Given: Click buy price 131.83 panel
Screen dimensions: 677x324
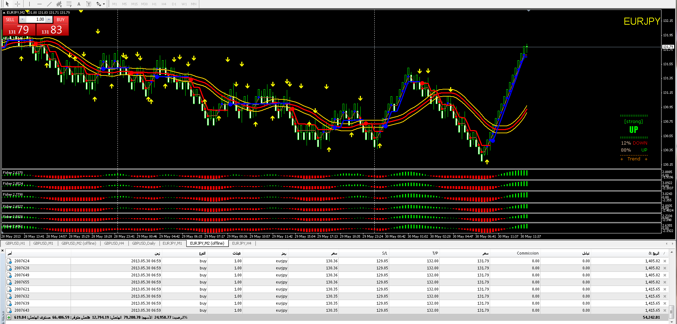Looking at the screenshot, I should click(52, 30).
